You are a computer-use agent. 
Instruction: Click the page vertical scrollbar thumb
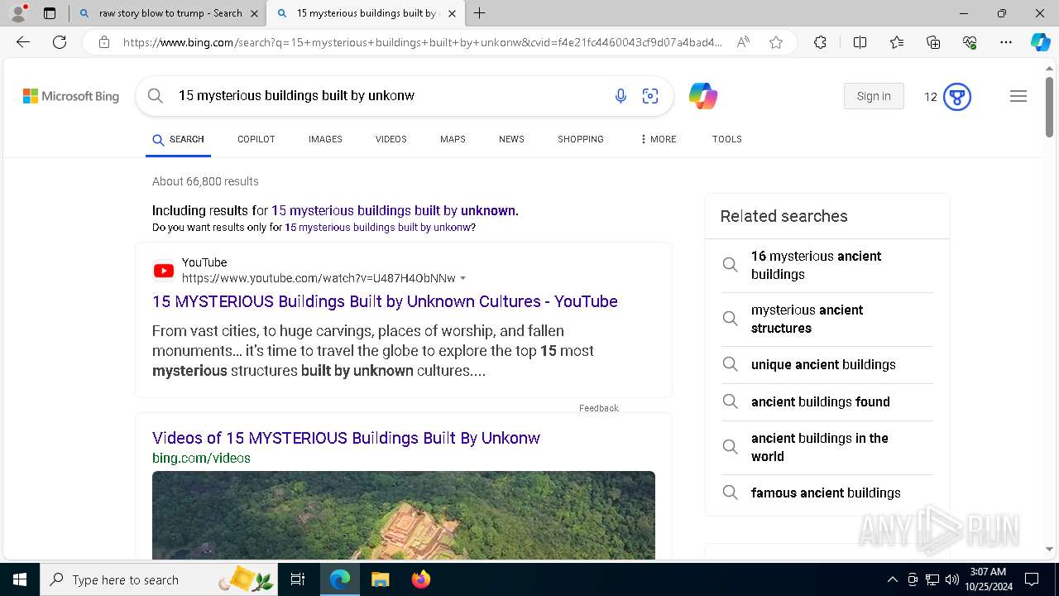1049,107
